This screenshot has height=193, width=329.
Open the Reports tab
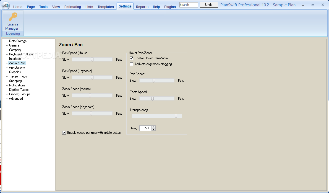(x=142, y=7)
